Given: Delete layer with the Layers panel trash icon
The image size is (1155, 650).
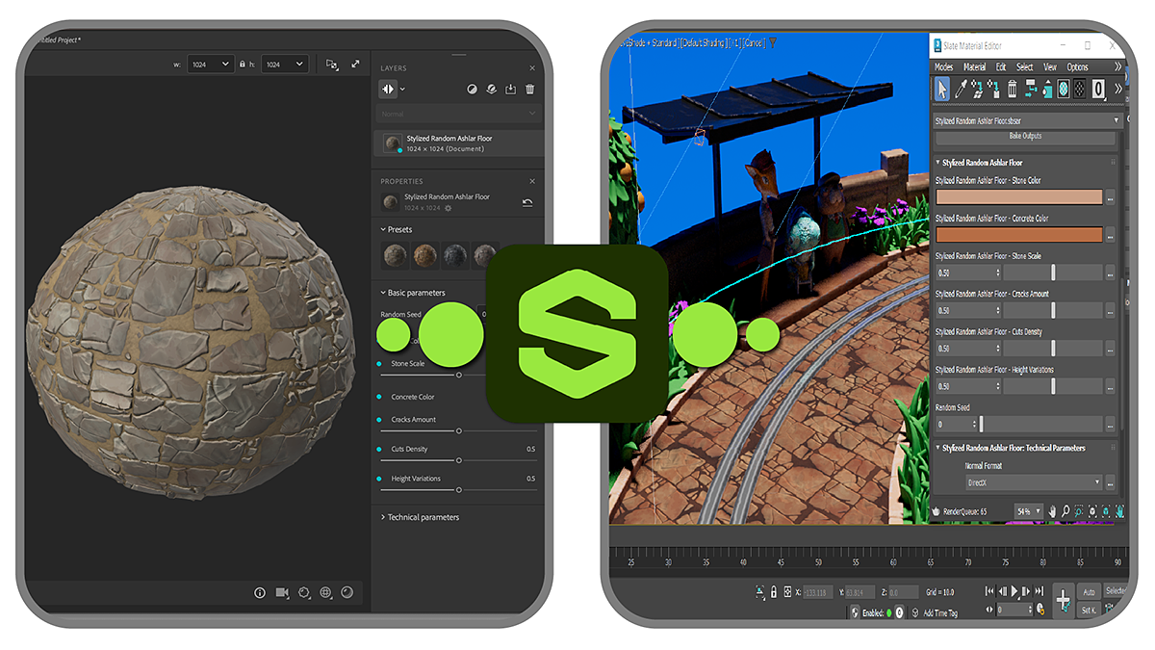Looking at the screenshot, I should pyautogui.click(x=530, y=90).
